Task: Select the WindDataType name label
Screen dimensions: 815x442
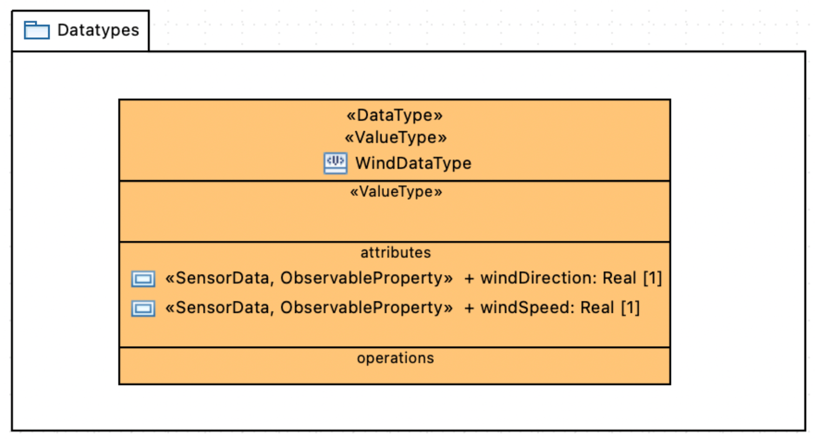Action: point(413,163)
